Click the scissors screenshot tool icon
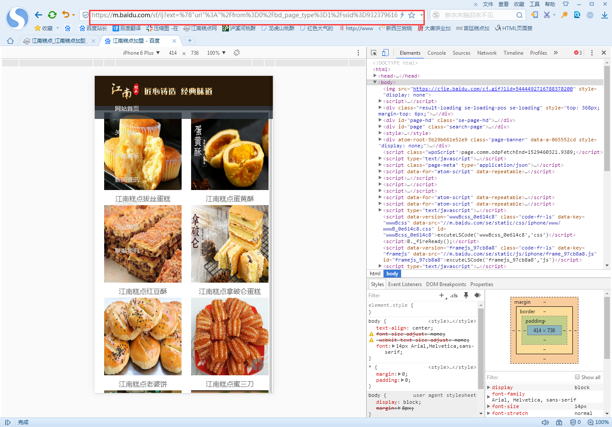 click(547, 15)
